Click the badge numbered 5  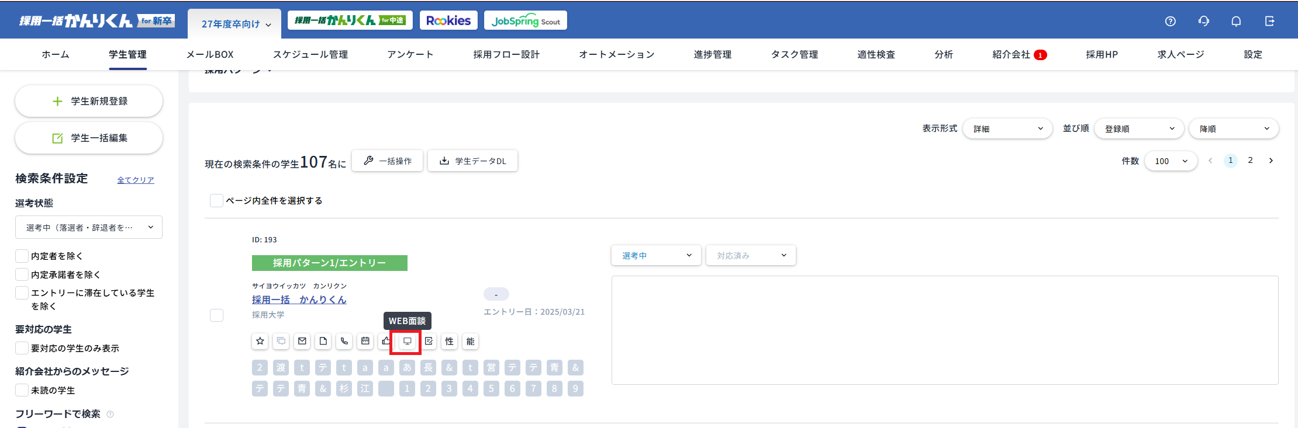pos(492,388)
